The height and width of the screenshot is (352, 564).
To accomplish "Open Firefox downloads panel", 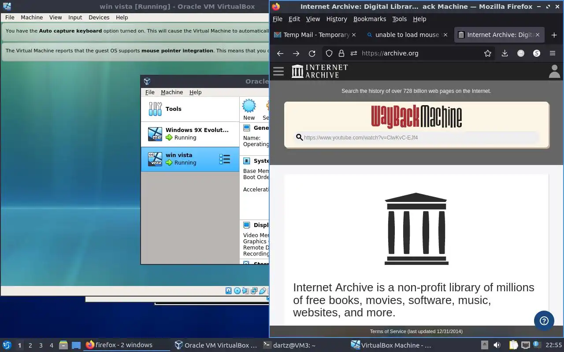I will [x=505, y=53].
